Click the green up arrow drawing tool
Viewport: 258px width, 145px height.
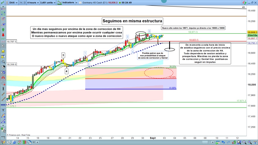3,29
